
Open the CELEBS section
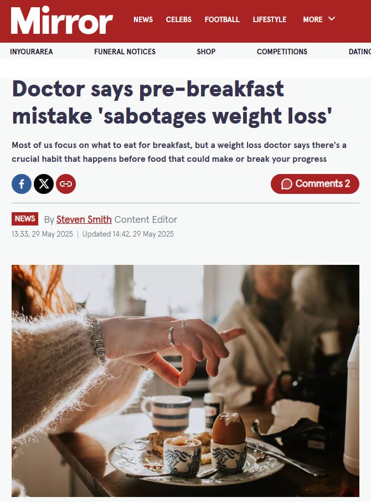(178, 19)
